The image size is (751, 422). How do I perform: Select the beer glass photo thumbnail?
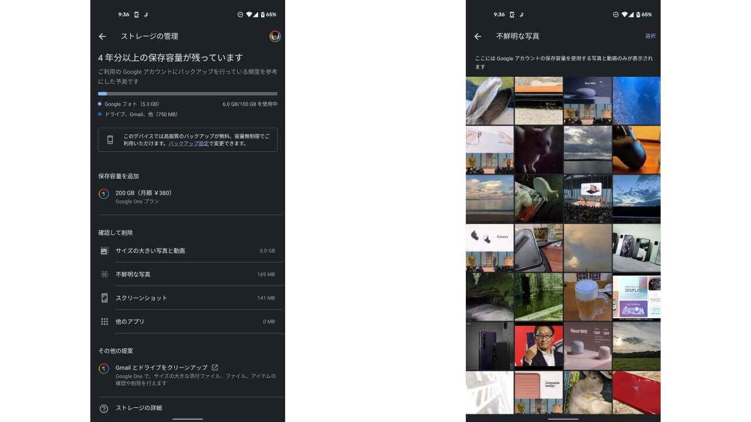pos(587,296)
